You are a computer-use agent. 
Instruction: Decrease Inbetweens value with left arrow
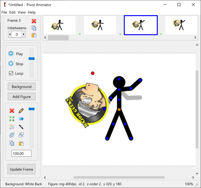point(10,34)
